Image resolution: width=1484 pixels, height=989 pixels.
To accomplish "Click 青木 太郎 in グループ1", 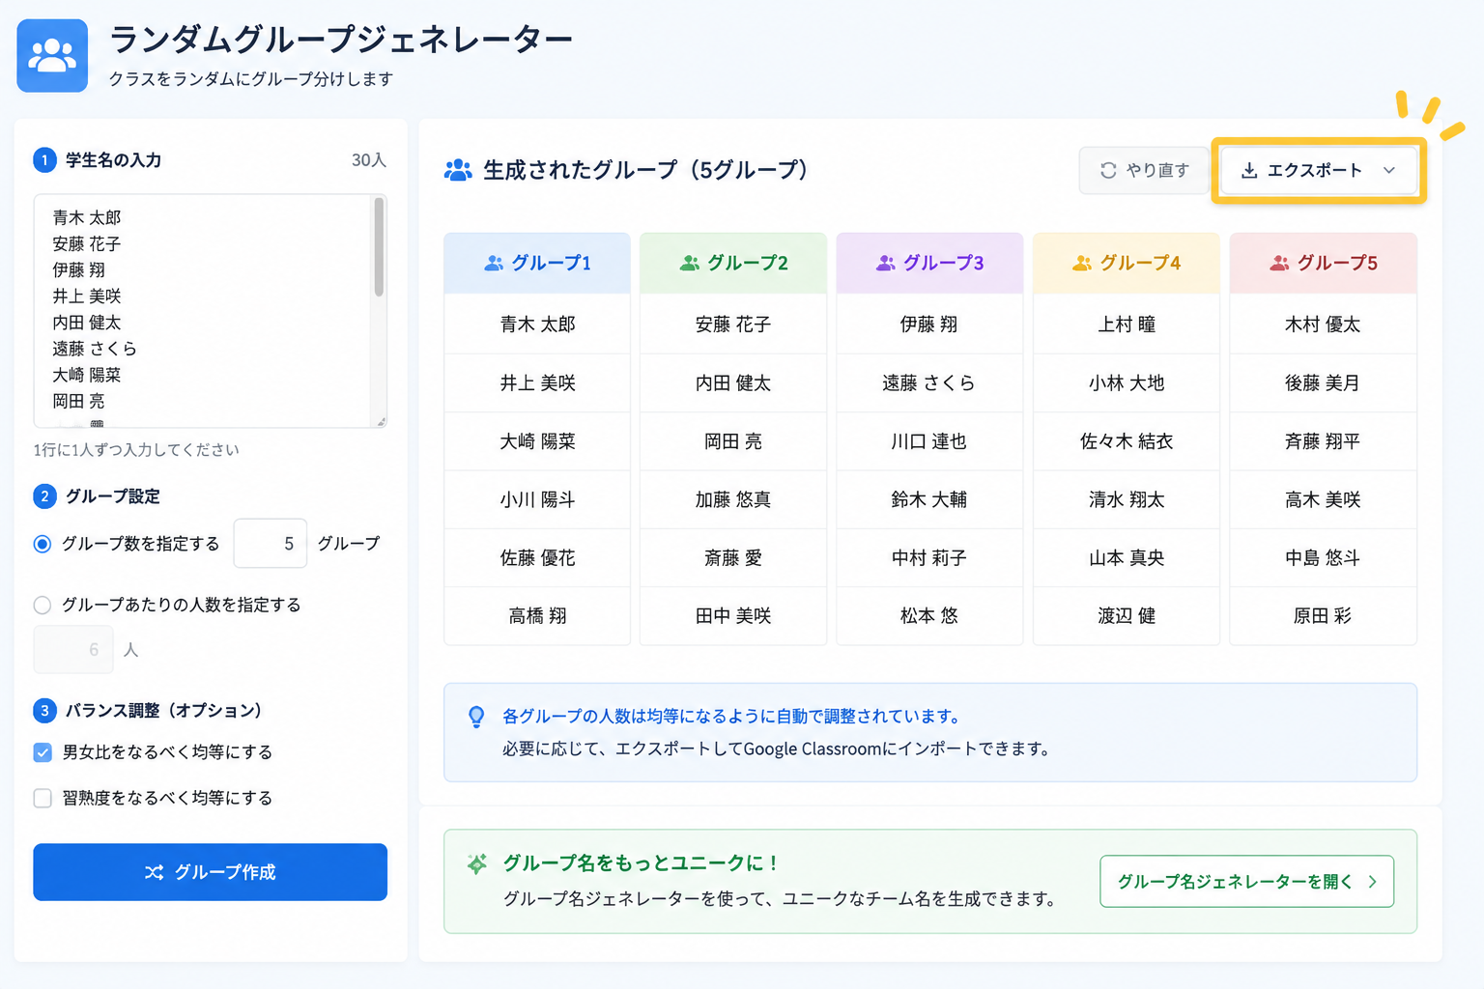I will click(x=537, y=325).
